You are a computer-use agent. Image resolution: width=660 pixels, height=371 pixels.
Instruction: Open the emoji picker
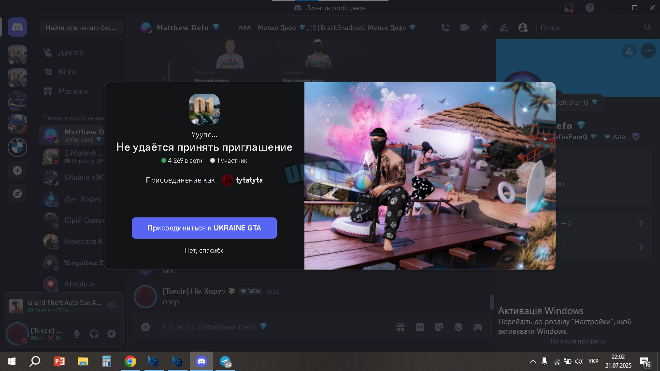click(x=459, y=327)
